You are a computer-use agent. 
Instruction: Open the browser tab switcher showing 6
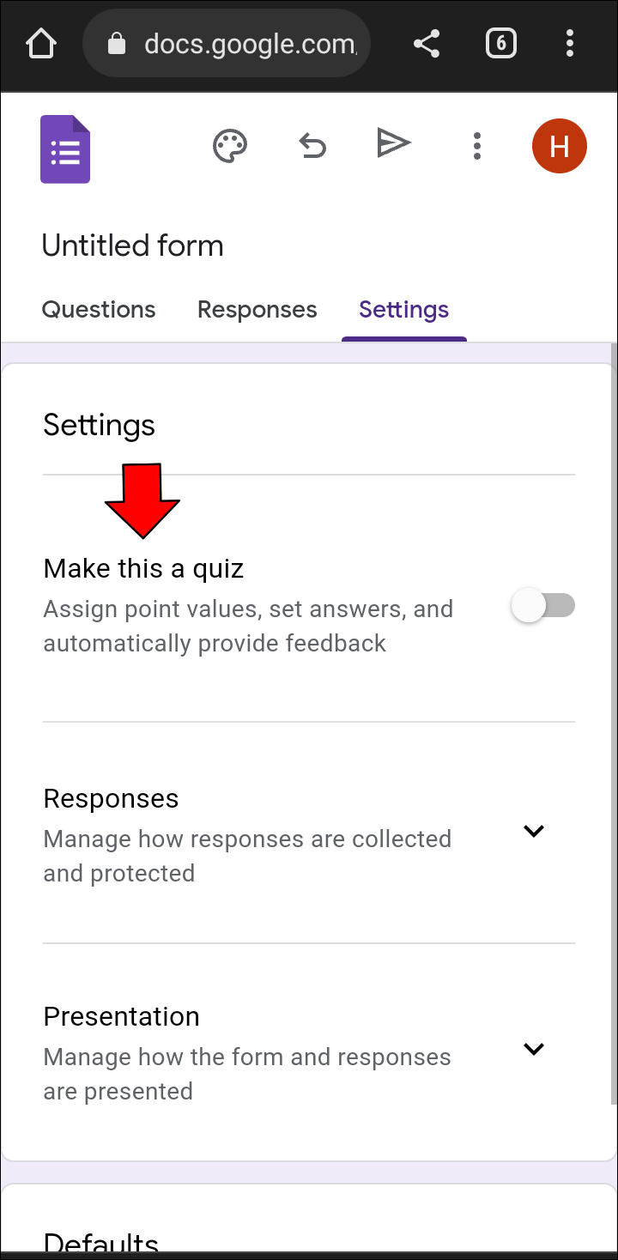coord(501,44)
